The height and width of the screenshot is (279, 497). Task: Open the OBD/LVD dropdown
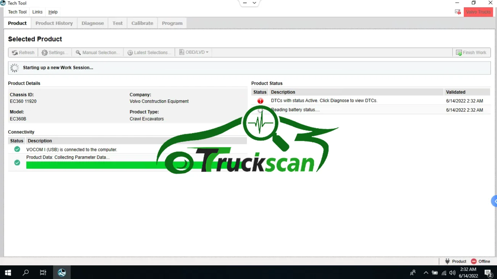point(194,53)
